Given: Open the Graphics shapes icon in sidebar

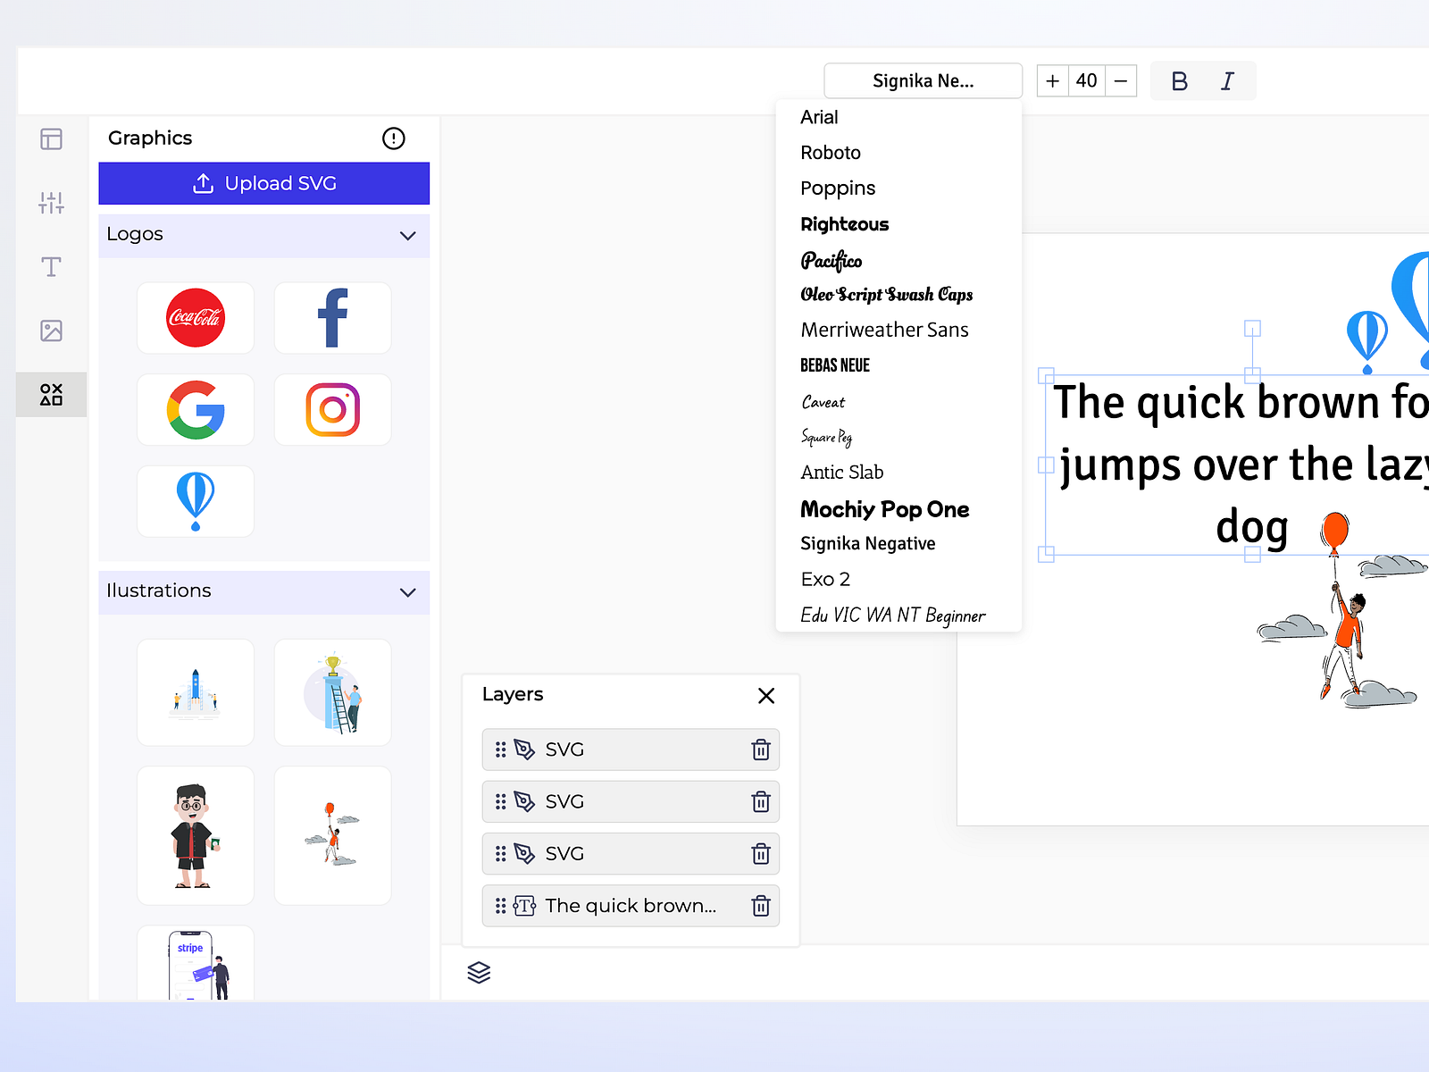Looking at the screenshot, I should tap(51, 393).
